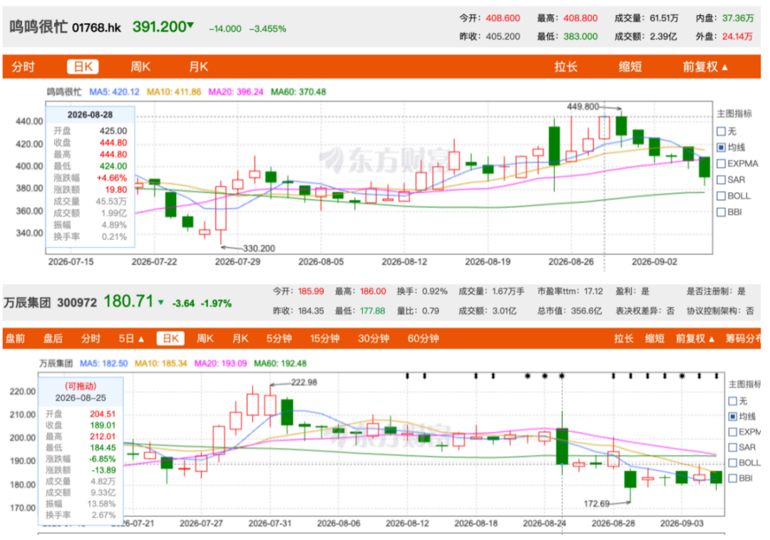The height and width of the screenshot is (540, 770).
Task: Enable the BBI indicator on the bottom chart
Action: point(733,478)
